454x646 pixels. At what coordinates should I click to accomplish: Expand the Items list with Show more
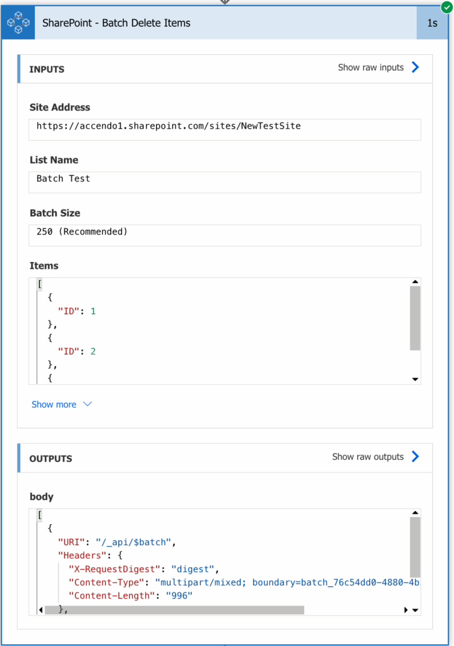tap(54, 404)
